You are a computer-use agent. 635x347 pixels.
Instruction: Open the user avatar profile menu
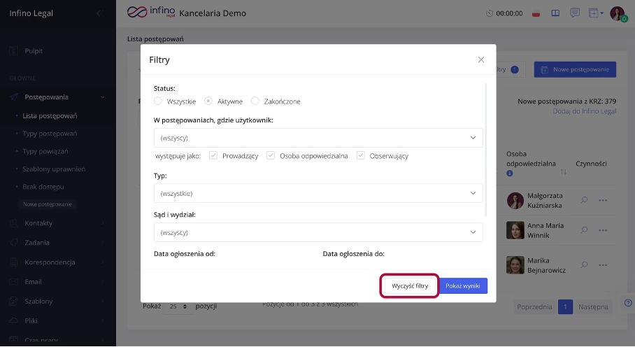click(618, 14)
